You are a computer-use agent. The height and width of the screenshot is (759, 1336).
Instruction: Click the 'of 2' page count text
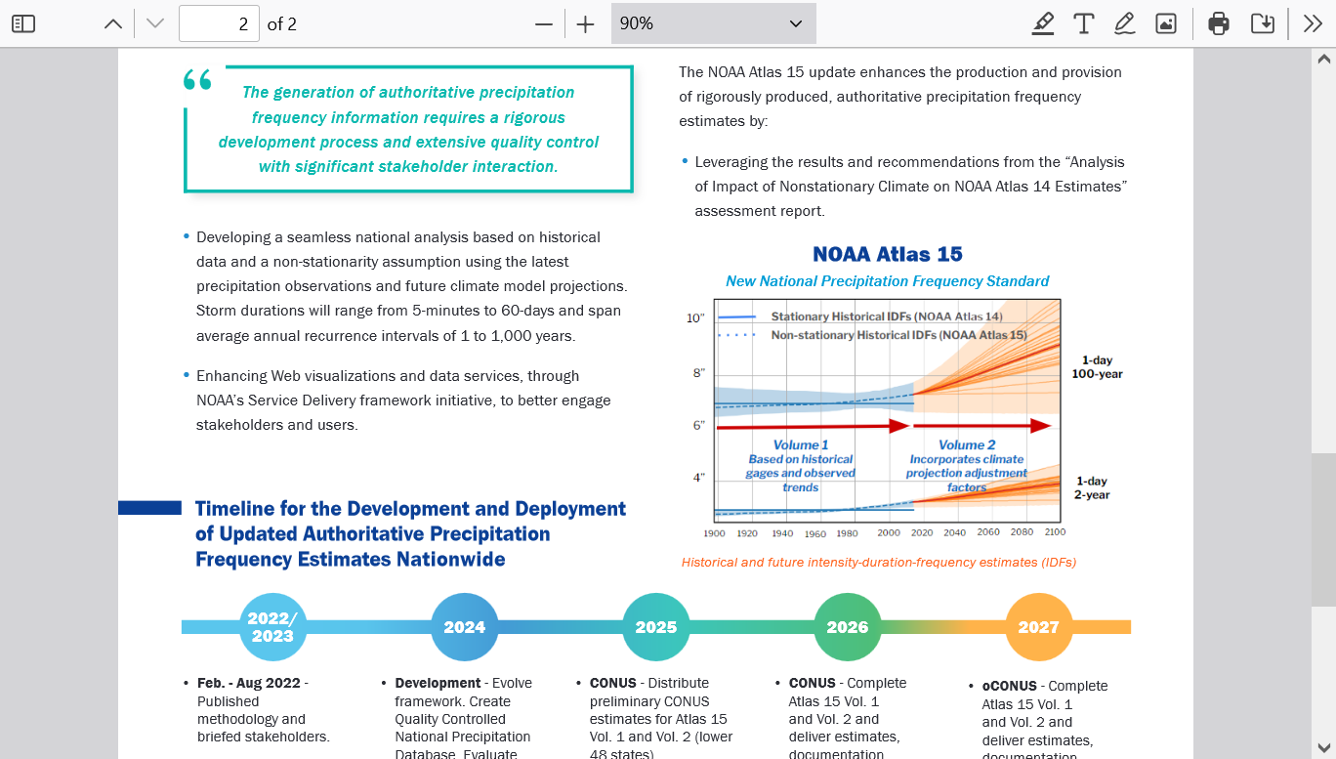coord(282,24)
